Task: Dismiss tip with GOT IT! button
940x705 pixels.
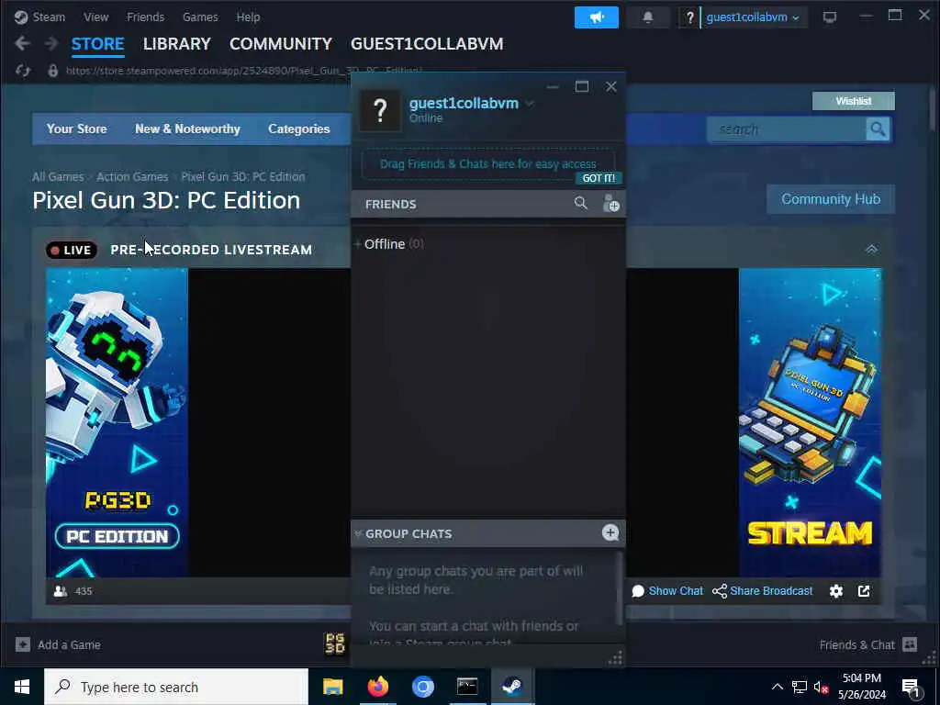Action: click(599, 178)
